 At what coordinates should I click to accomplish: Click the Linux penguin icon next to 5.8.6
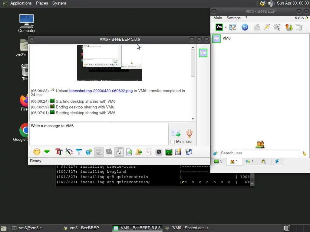tap(307, 18)
